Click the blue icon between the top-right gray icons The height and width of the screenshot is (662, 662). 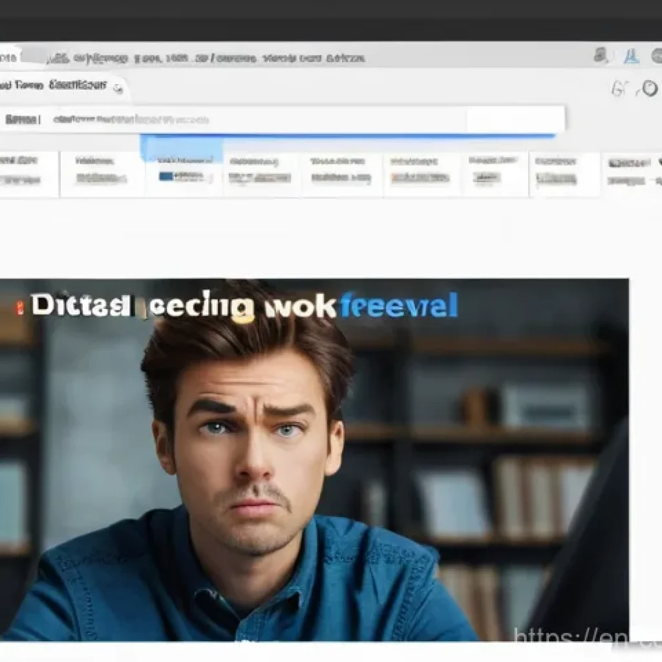click(x=631, y=56)
